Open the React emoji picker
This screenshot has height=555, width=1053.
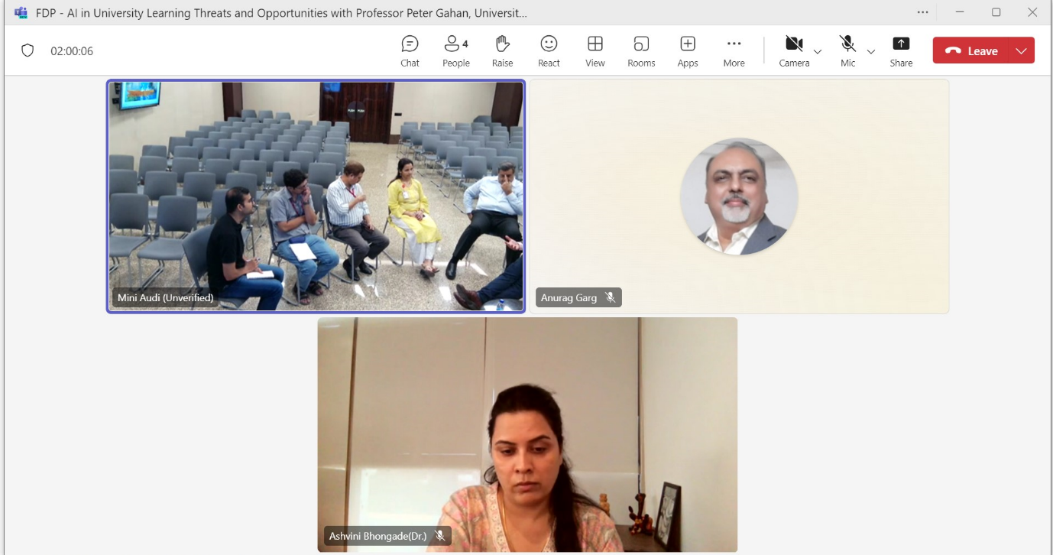(549, 51)
